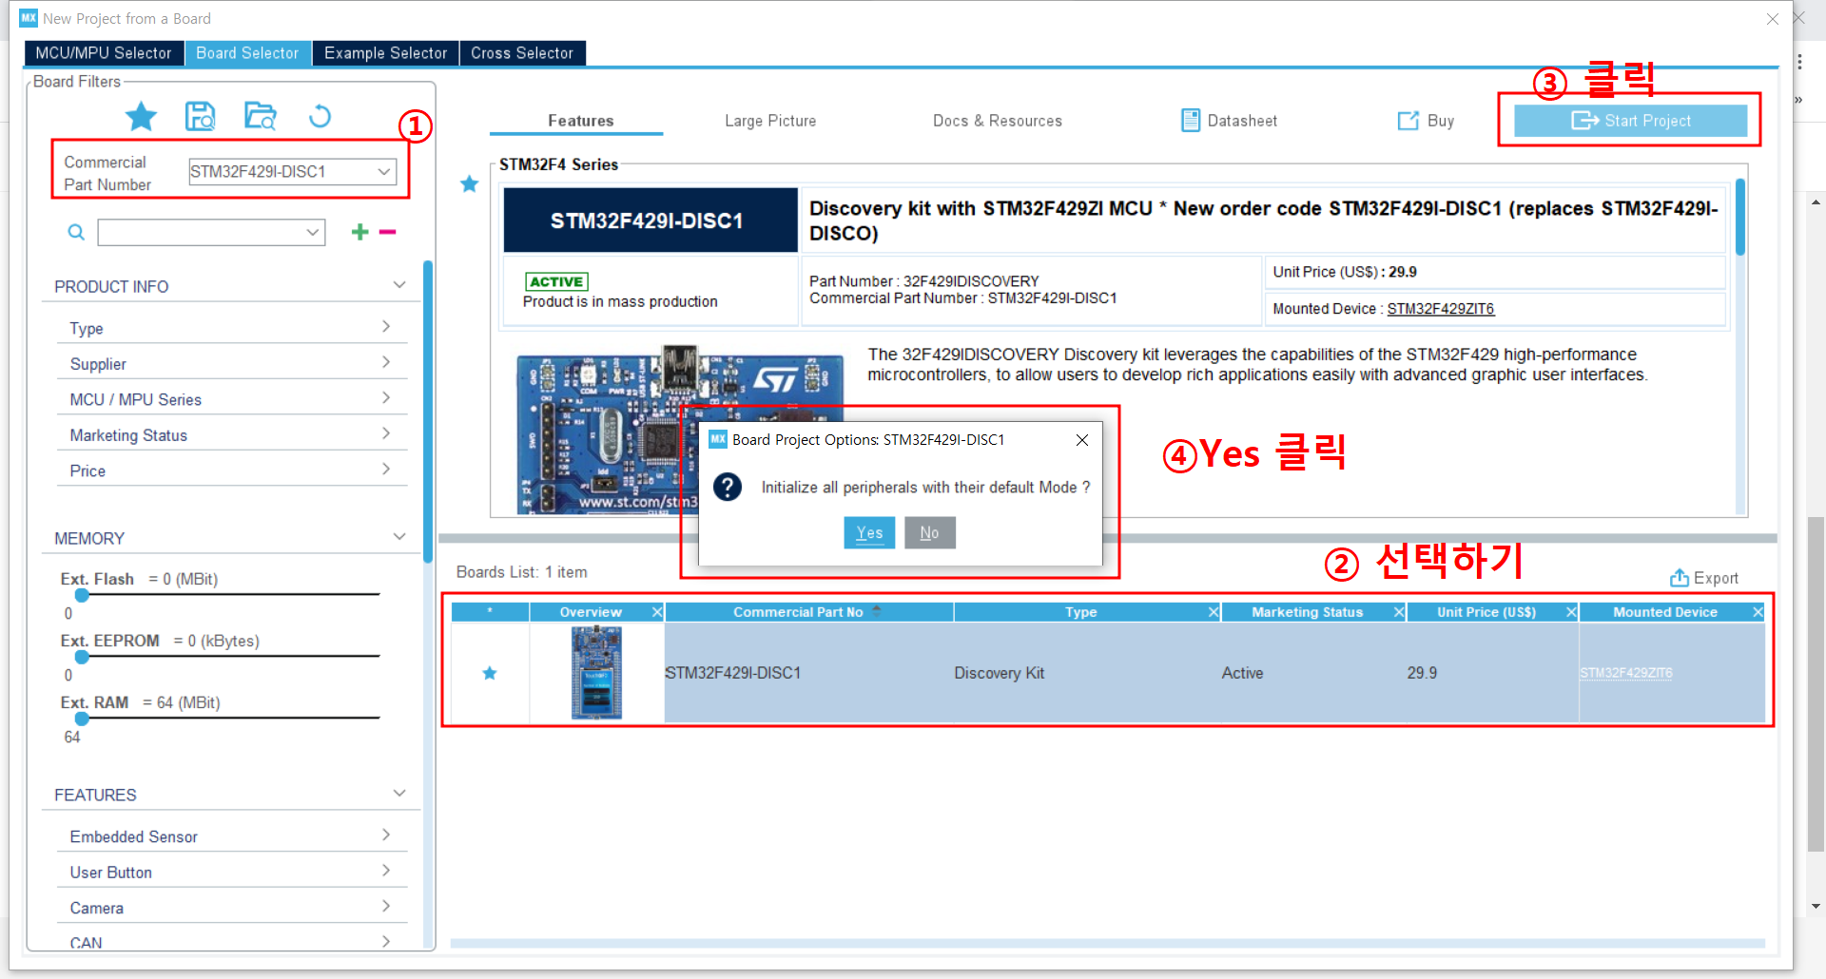
Task: Open the Docs & Resources tab
Action: (x=997, y=121)
